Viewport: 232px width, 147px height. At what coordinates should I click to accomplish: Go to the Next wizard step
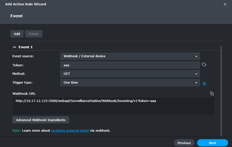(x=212, y=143)
